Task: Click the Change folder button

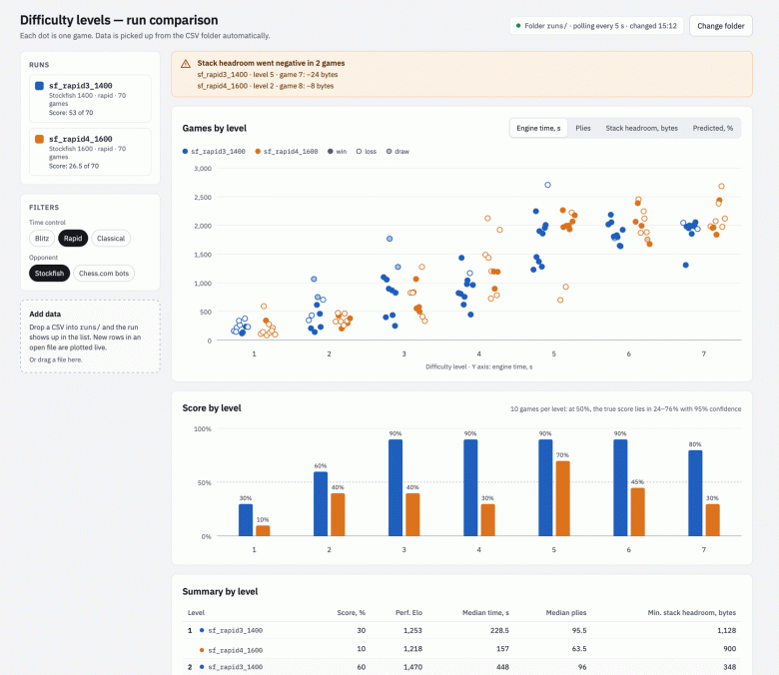Action: 720,26
